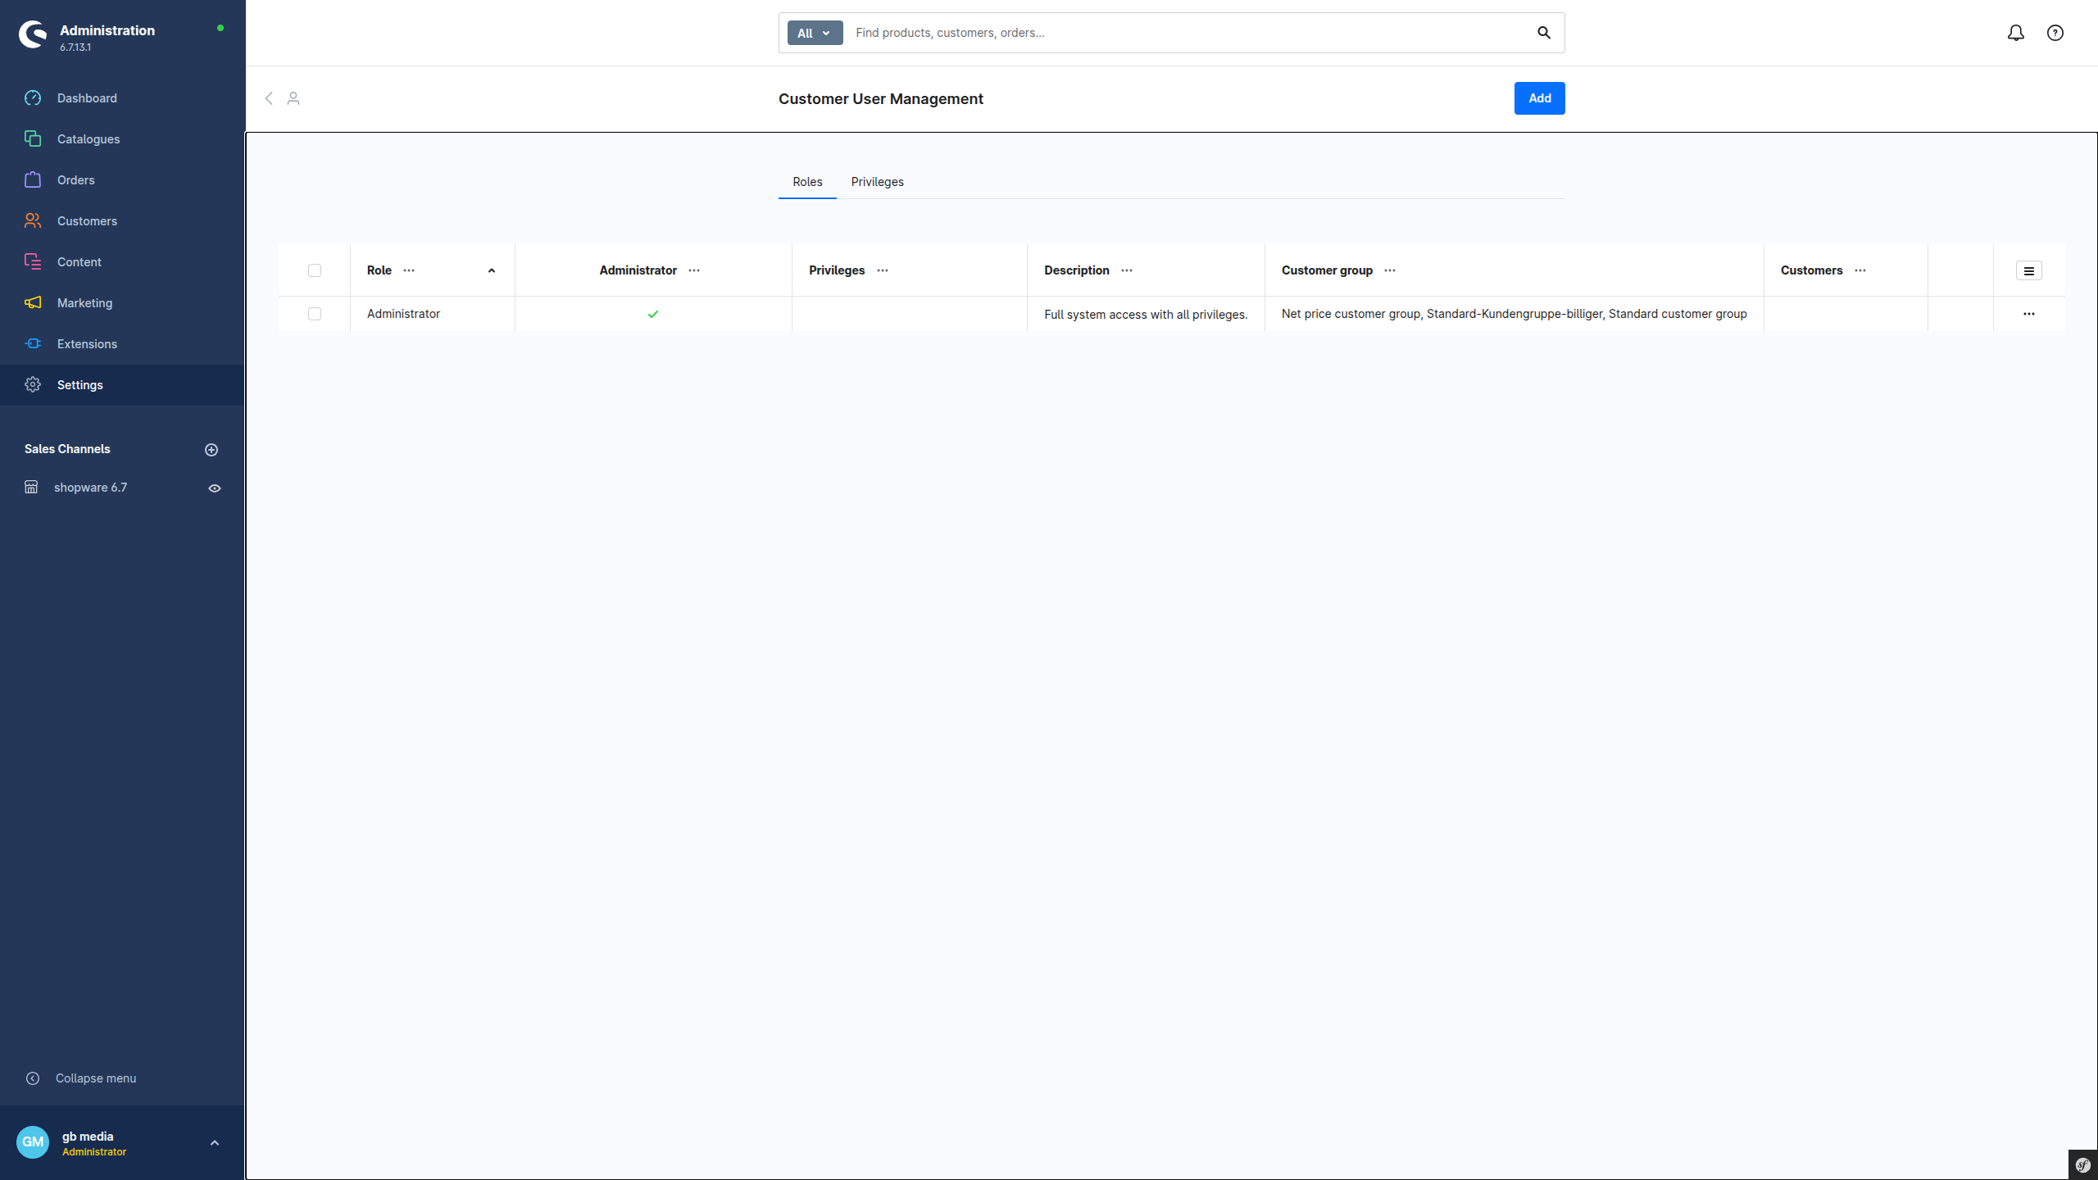Click the search magnifier icon
This screenshot has width=2098, height=1180.
1544,33
